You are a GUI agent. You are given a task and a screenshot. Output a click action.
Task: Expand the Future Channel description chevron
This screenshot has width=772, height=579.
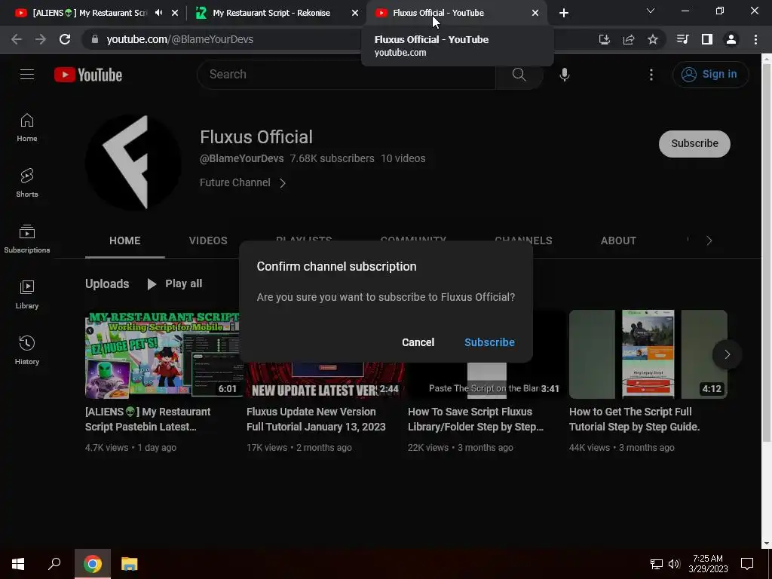[283, 183]
